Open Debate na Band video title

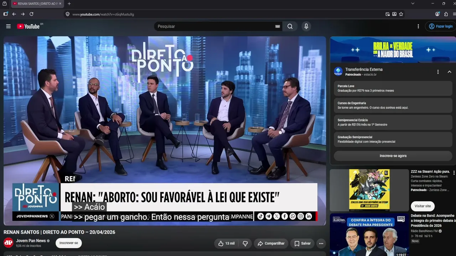click(x=433, y=220)
